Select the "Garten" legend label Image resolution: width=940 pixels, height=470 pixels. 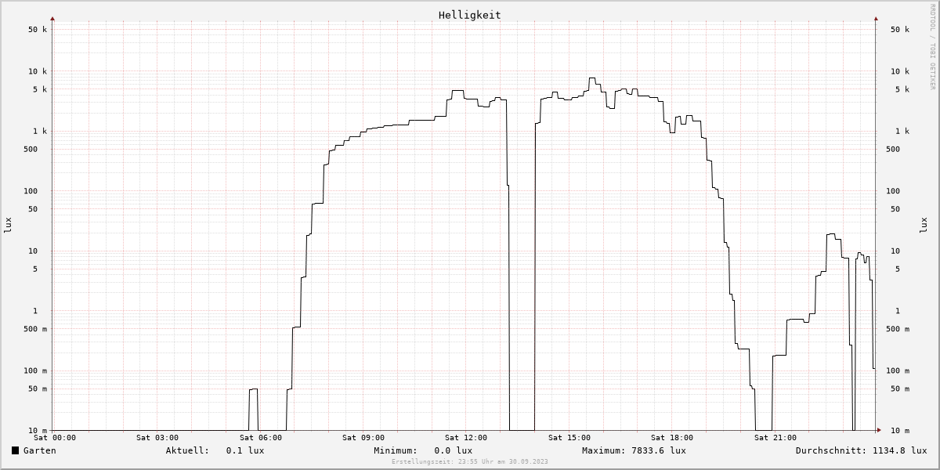point(40,450)
